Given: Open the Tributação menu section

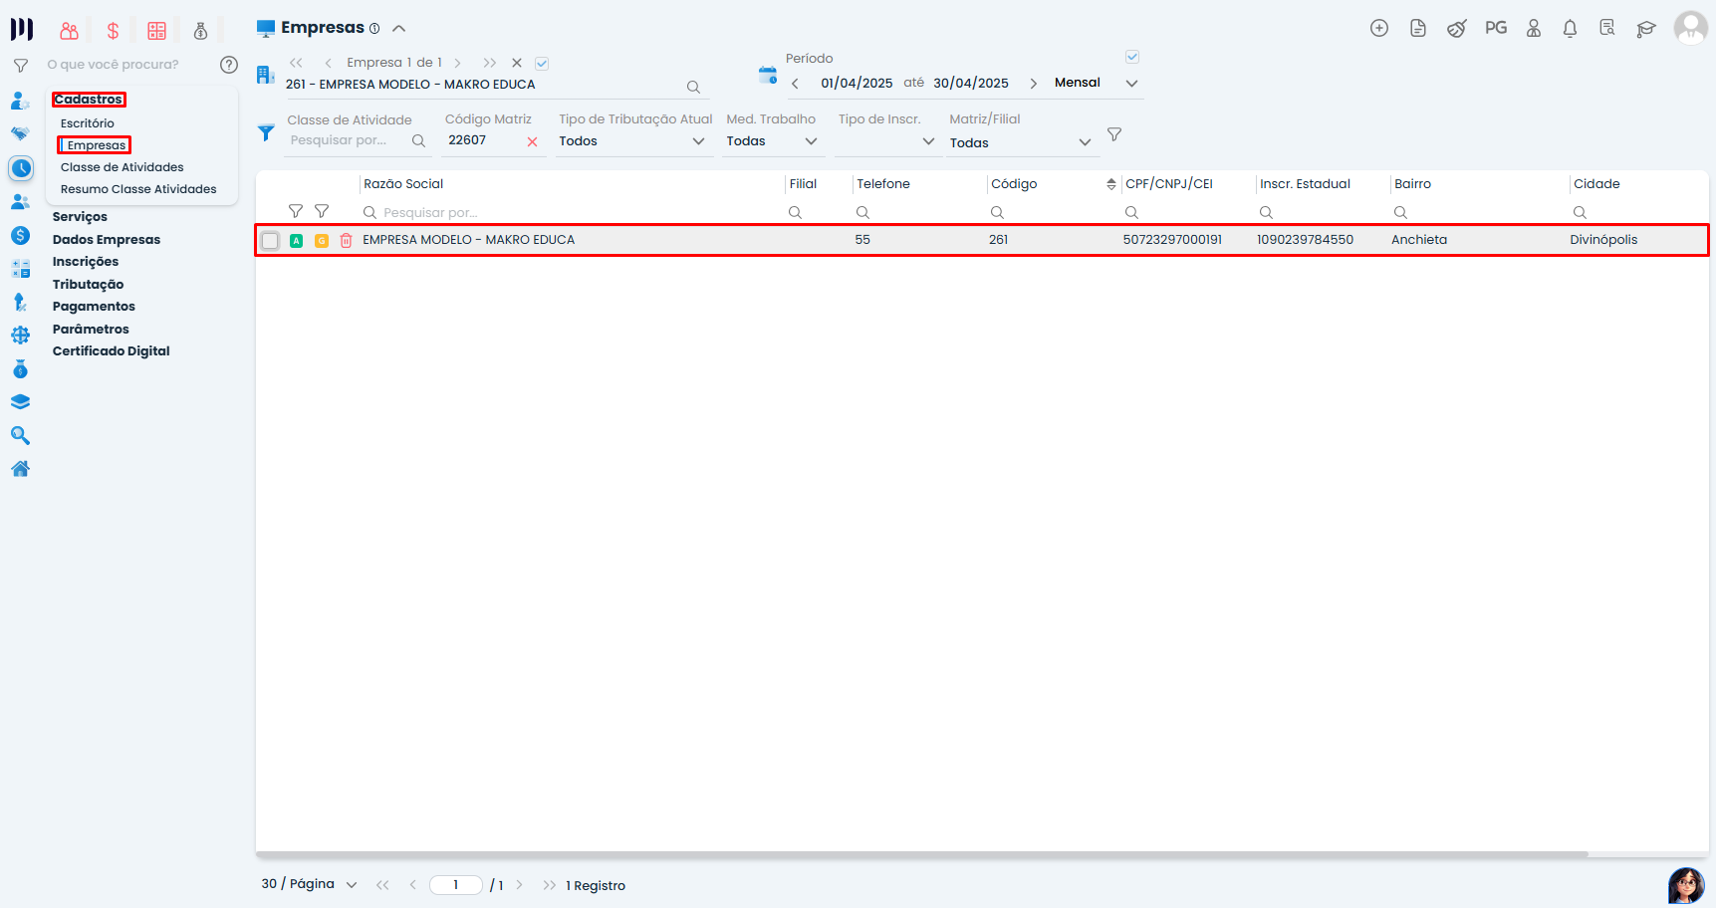Looking at the screenshot, I should tap(88, 285).
